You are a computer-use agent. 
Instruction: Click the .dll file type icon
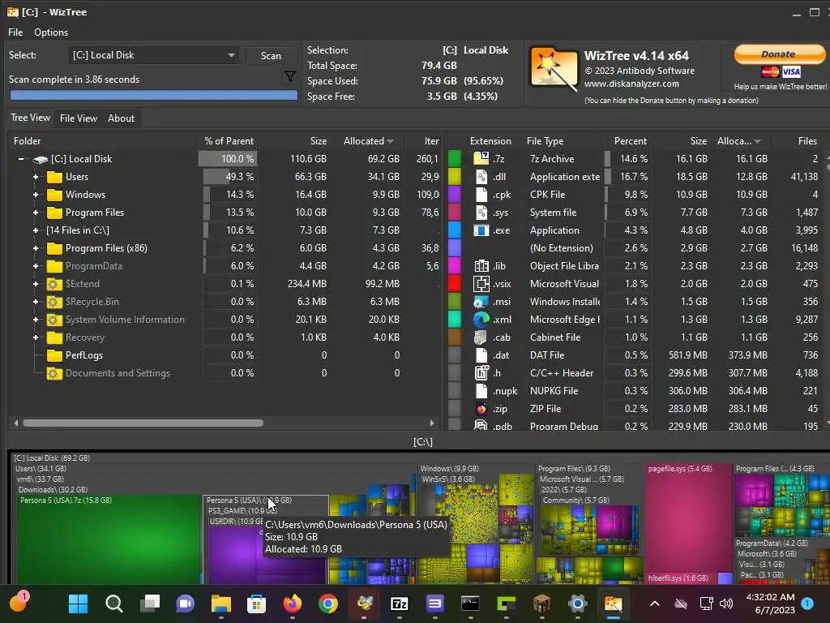(481, 176)
